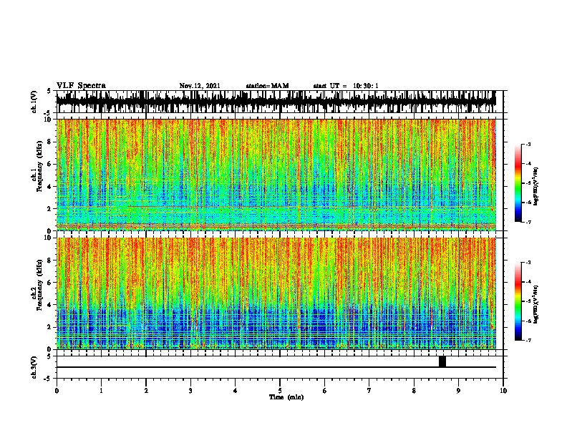The height and width of the screenshot is (438, 567).
Task: Click time axis tick label '10'
Action: point(503,391)
